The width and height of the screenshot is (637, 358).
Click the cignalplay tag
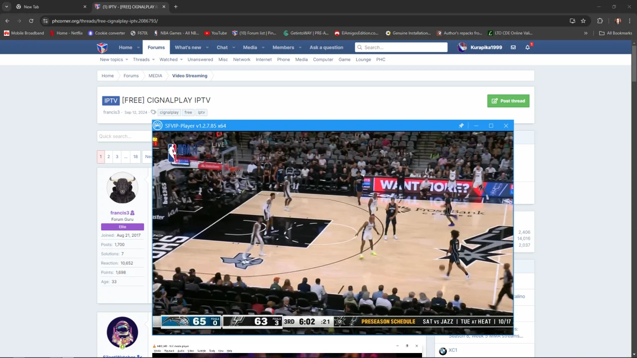[x=169, y=112]
